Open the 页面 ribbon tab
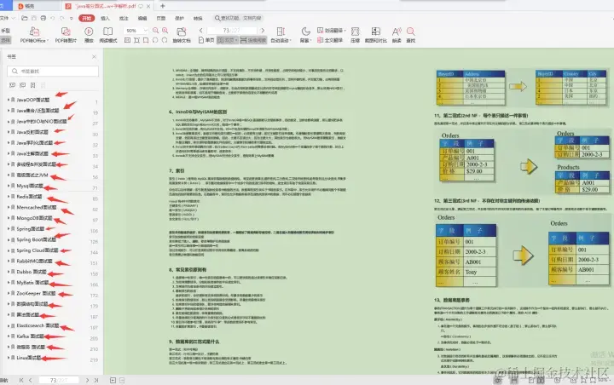 (x=161, y=18)
